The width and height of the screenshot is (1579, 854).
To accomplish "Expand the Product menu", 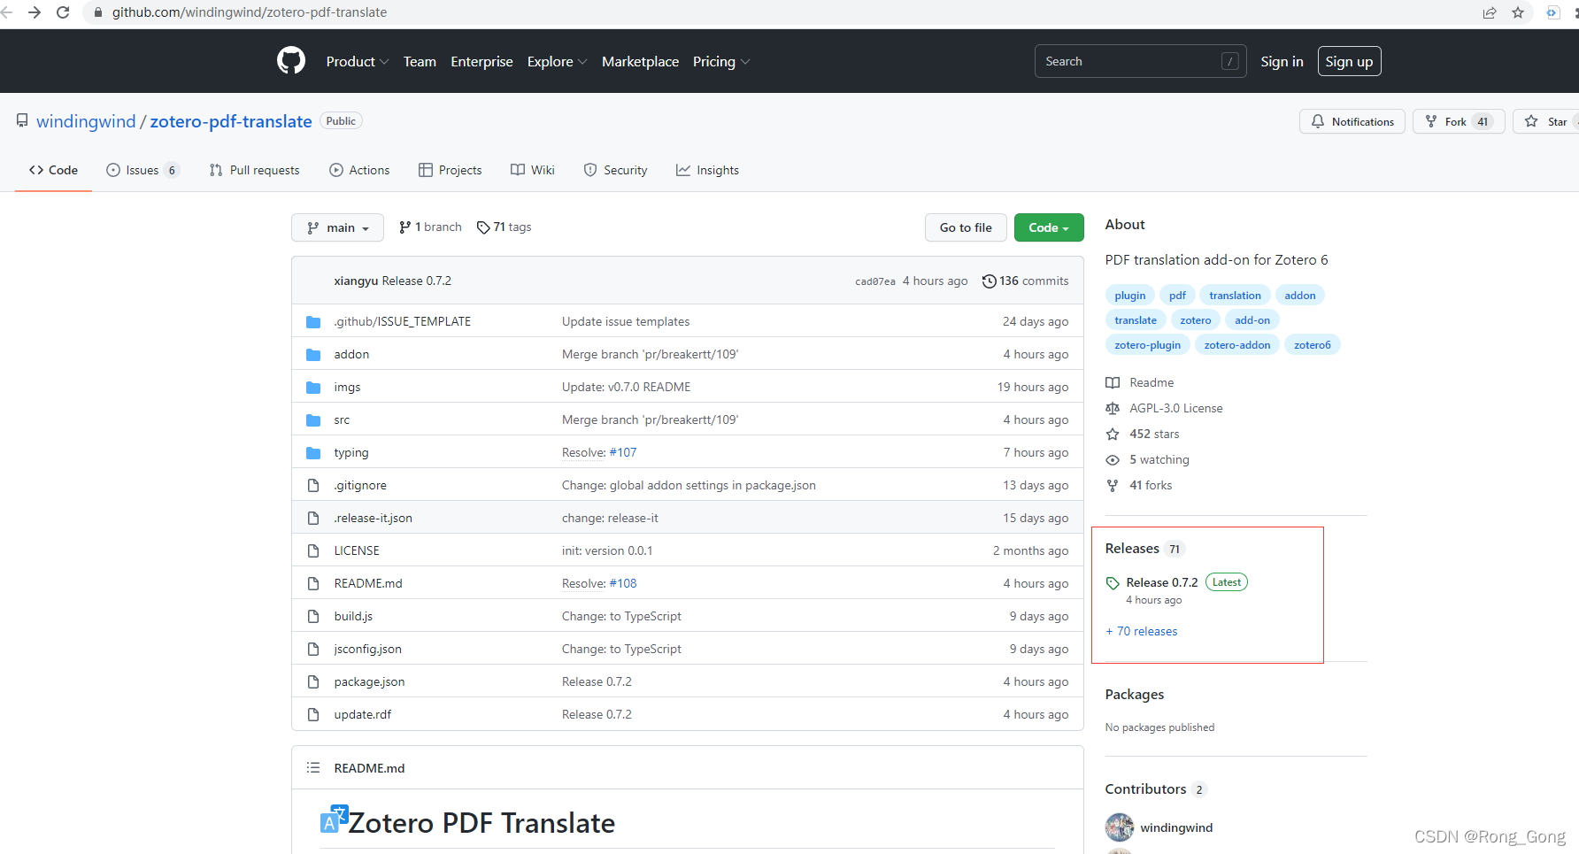I will 358,61.
